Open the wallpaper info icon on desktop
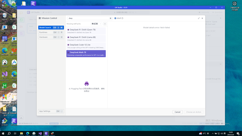 [x=234, y=6]
